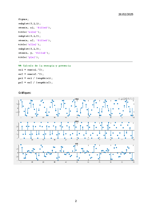This screenshot has height=215, width=152.
Task: Select the Brush data tool icon
Action: (121, 99)
